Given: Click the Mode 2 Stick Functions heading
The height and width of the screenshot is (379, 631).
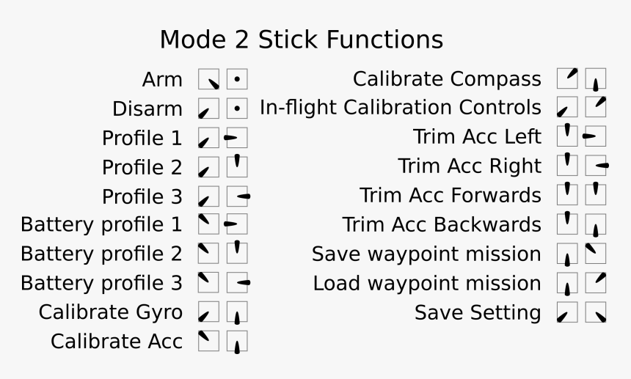Looking at the screenshot, I should (301, 39).
